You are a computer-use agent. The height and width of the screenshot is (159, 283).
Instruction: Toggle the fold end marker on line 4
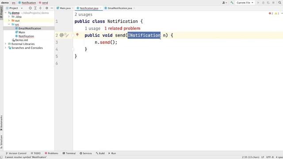(73, 49)
